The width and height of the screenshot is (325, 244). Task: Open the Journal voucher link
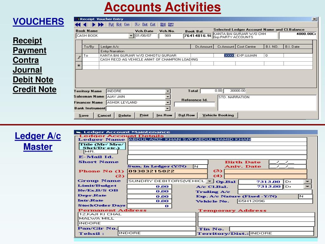point(27,70)
